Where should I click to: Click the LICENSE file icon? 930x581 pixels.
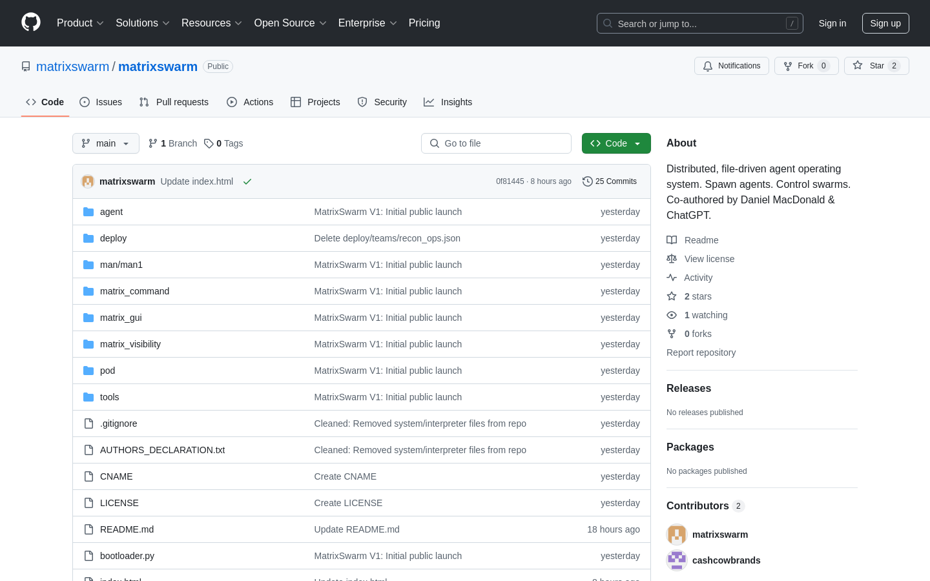(x=88, y=503)
